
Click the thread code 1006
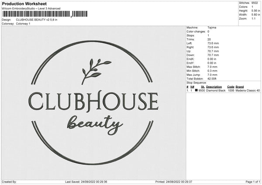pos(231,90)
